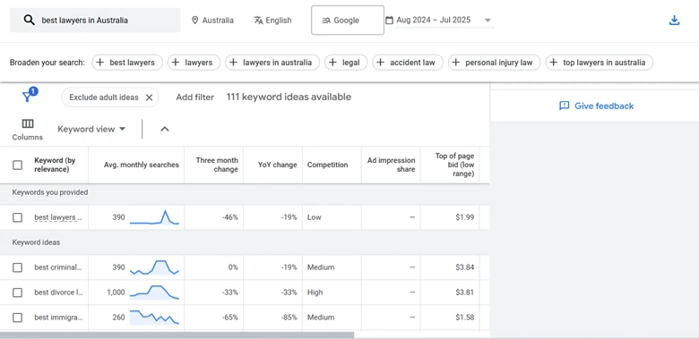Image resolution: width=699 pixels, height=339 pixels.
Task: Click the horizontal scrollbar at table bottom
Action: [x=177, y=335]
